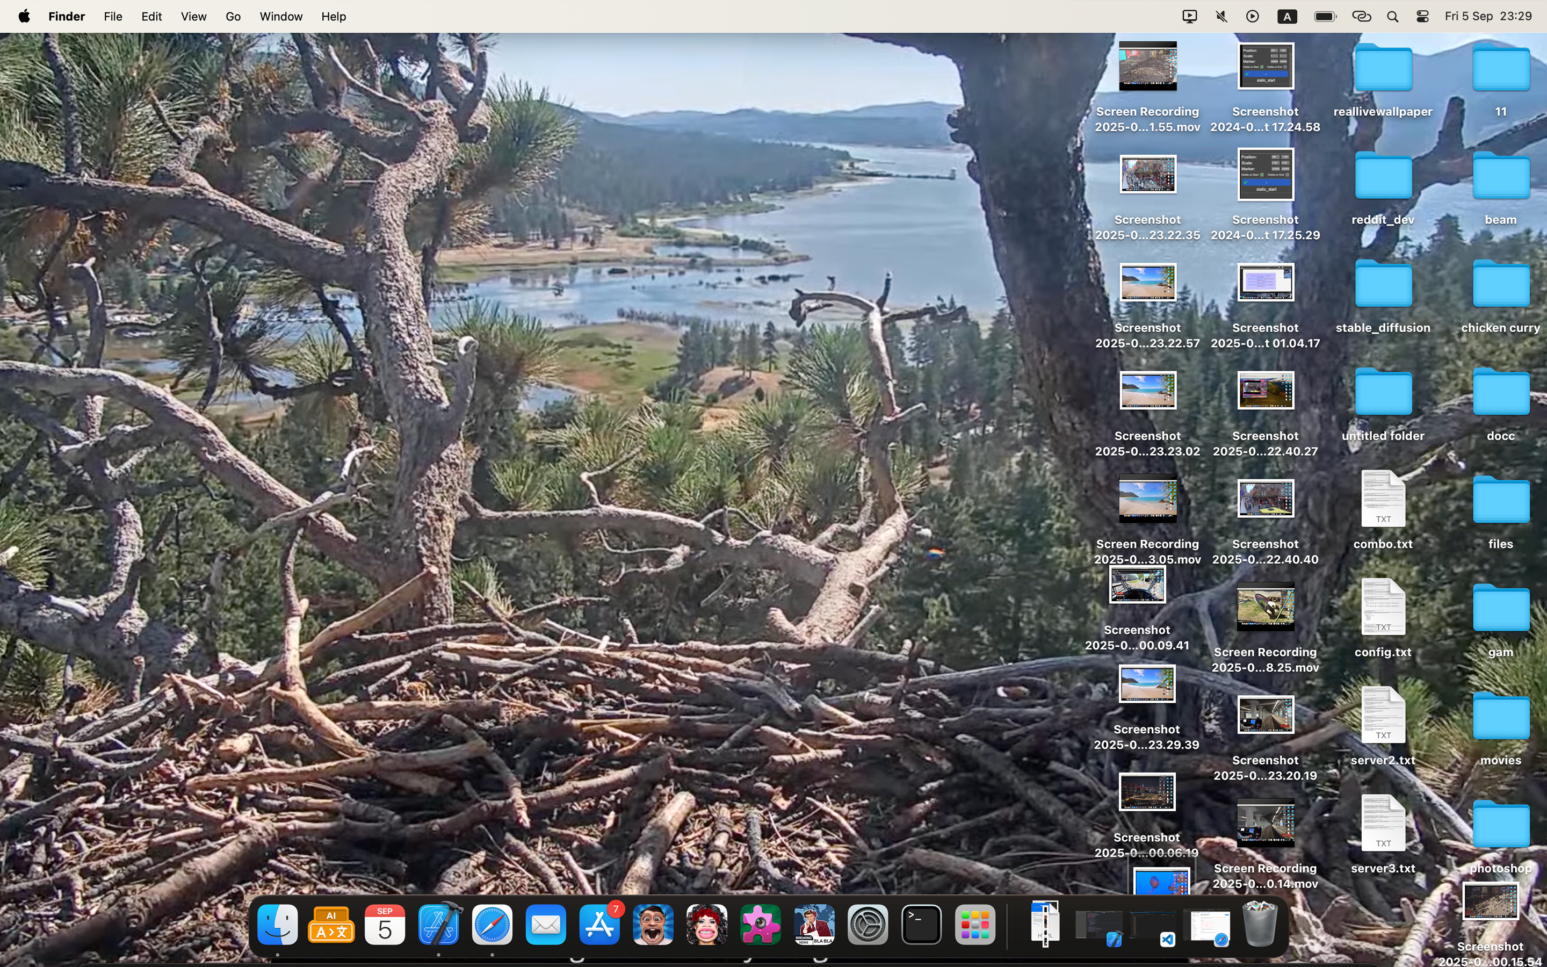Click the date and time in menu bar
This screenshot has height=967, width=1547.
[x=1488, y=17]
